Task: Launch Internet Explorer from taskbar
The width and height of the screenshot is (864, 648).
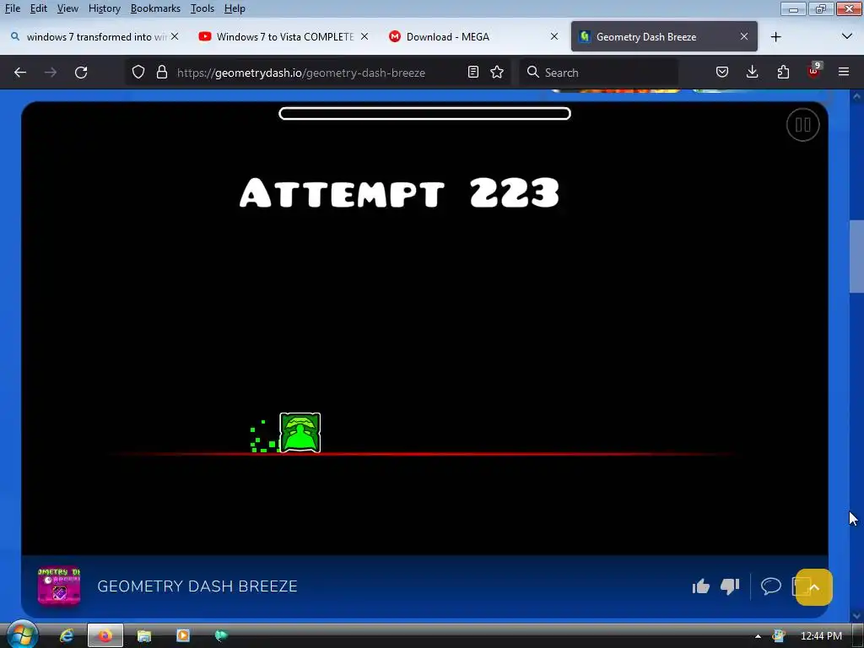Action: point(67,636)
